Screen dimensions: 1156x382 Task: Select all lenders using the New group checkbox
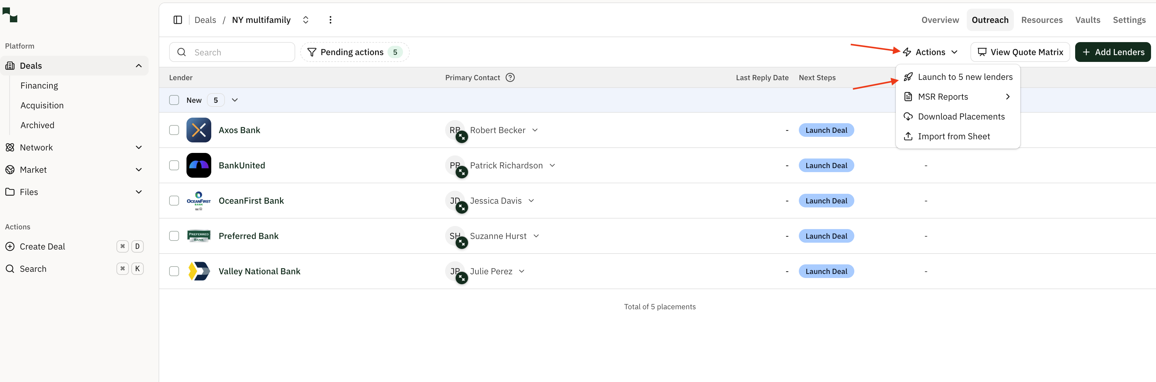point(174,100)
